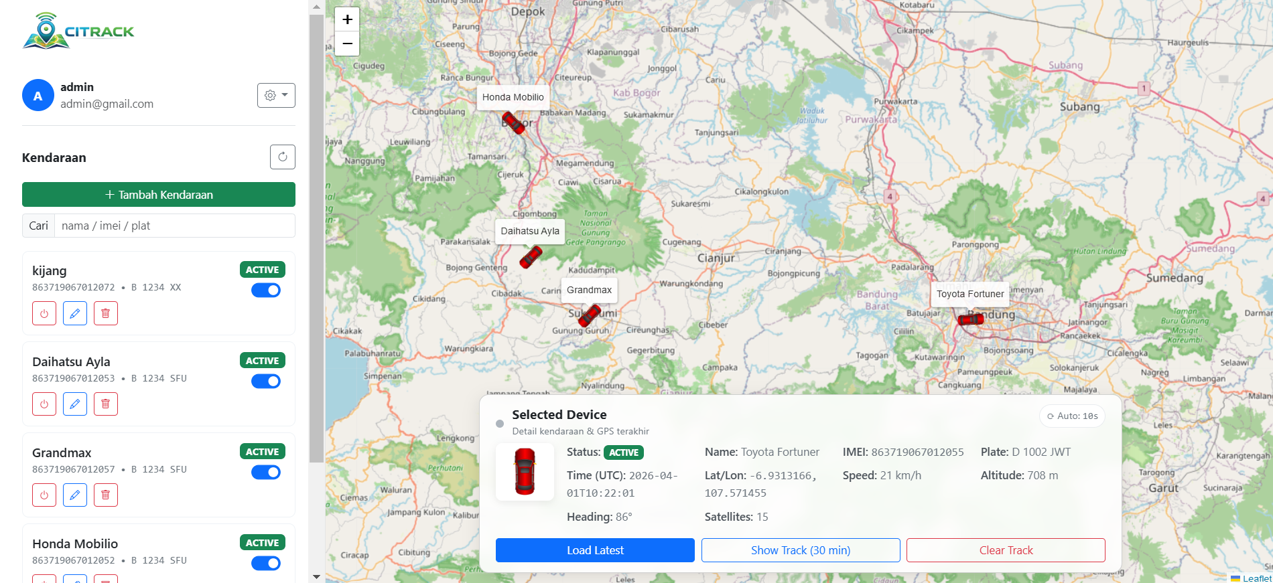The height and width of the screenshot is (583, 1273).
Task: Select the Honda Mobilio card name
Action: click(x=75, y=544)
